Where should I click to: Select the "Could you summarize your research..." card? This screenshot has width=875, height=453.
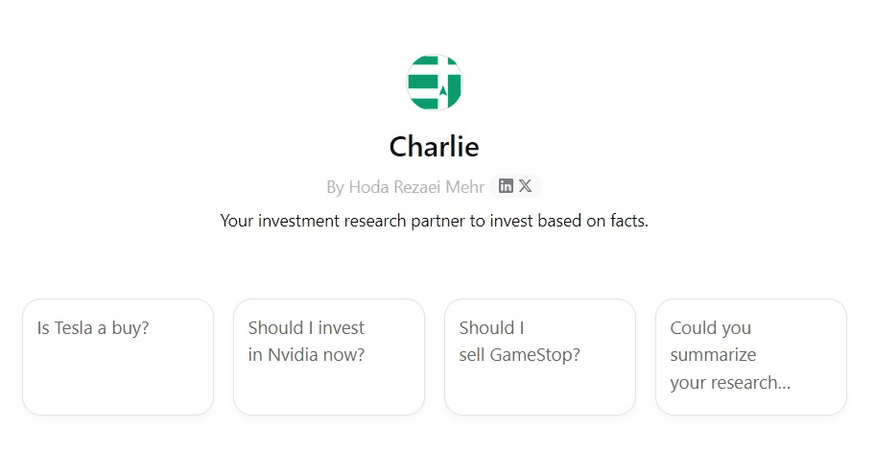click(x=750, y=357)
